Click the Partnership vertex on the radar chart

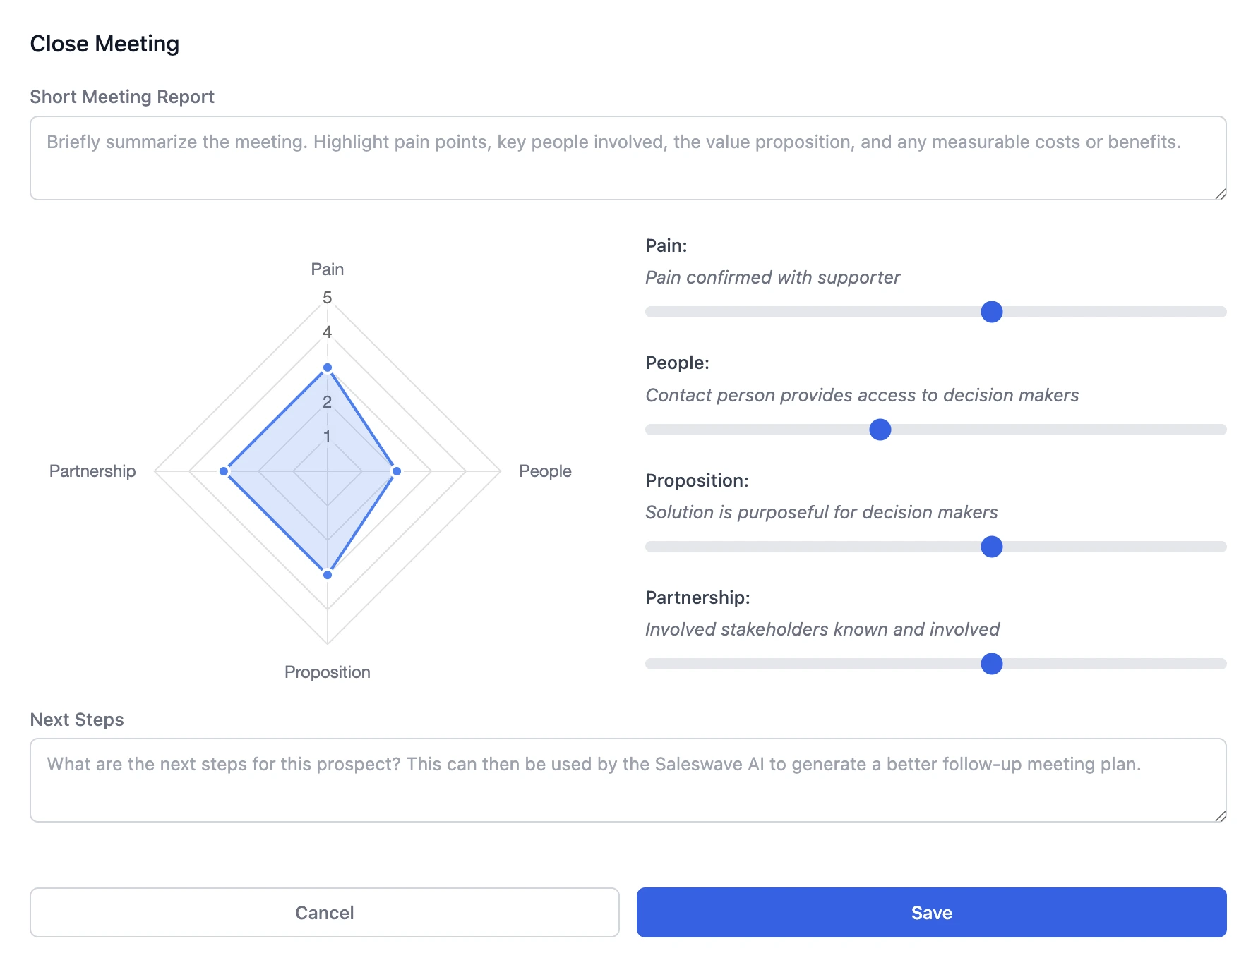click(224, 471)
